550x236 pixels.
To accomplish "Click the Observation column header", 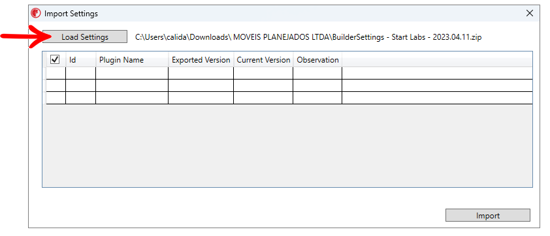I will click(318, 60).
